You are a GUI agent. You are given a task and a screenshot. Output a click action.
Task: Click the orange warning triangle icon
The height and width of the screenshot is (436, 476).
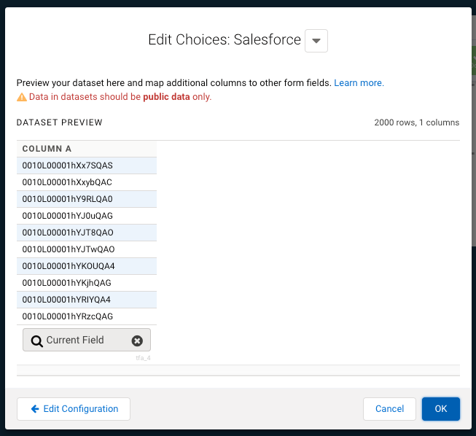22,97
